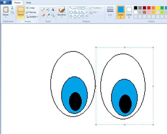Select Color 1 as active color
Viewport: 167px width, 134px height.
pyautogui.click(x=121, y=12)
